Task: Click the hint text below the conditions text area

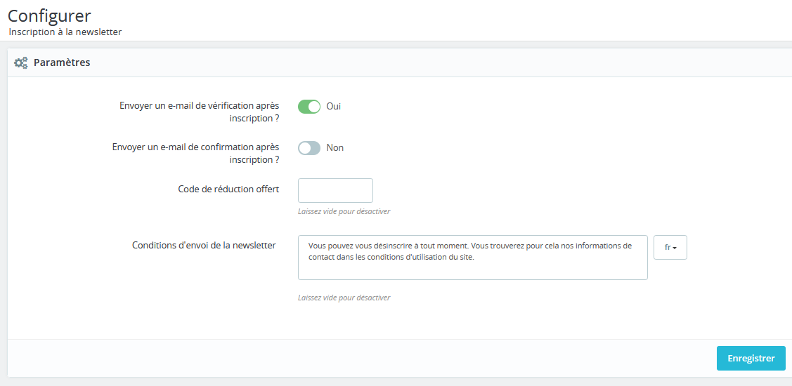Action: pos(344,298)
